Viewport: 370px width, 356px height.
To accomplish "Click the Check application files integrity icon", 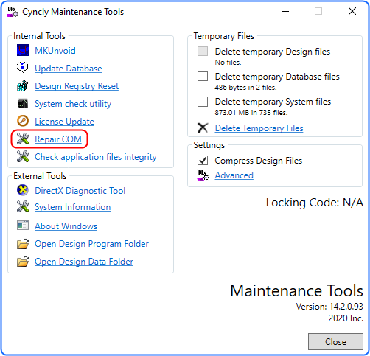I will pos(23,156).
